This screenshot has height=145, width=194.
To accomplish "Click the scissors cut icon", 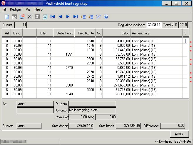I will point(29,17).
